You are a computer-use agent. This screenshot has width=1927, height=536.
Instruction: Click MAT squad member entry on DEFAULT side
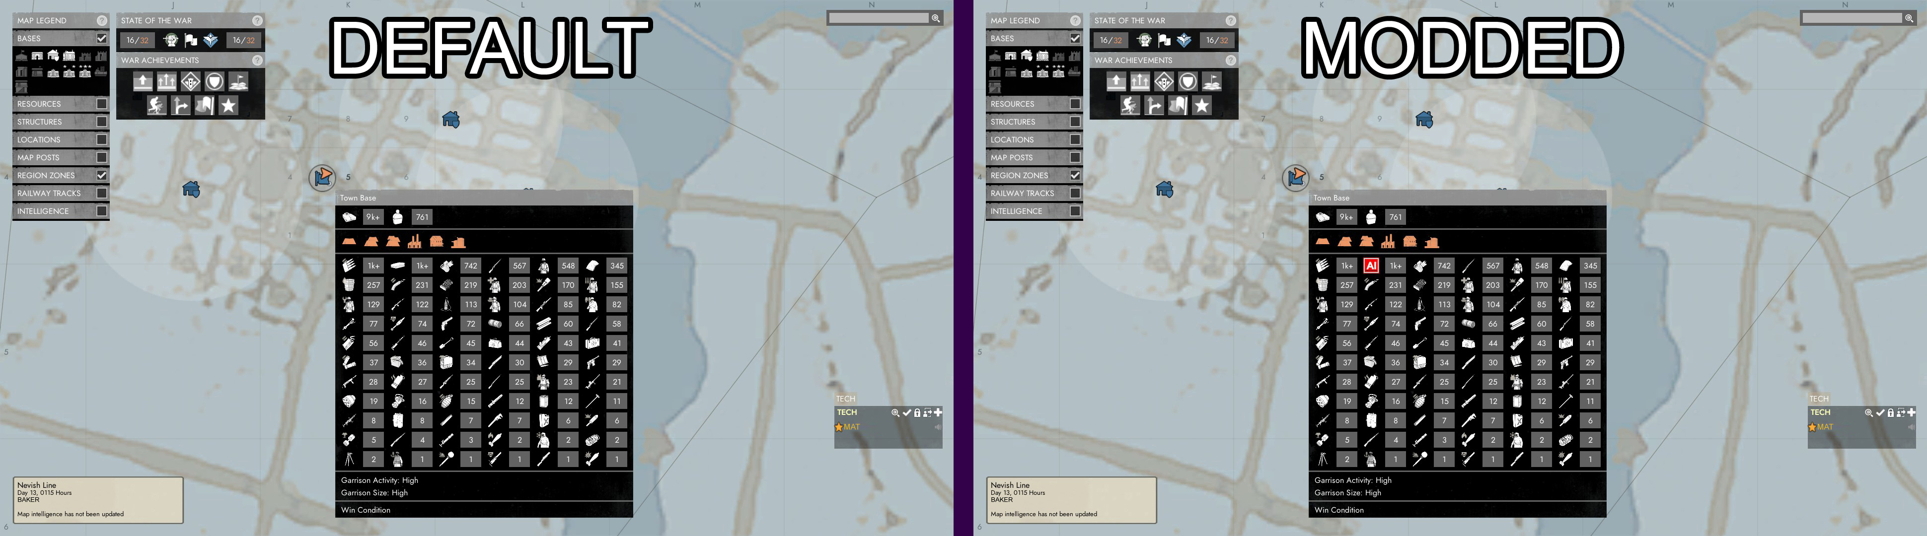tap(851, 427)
